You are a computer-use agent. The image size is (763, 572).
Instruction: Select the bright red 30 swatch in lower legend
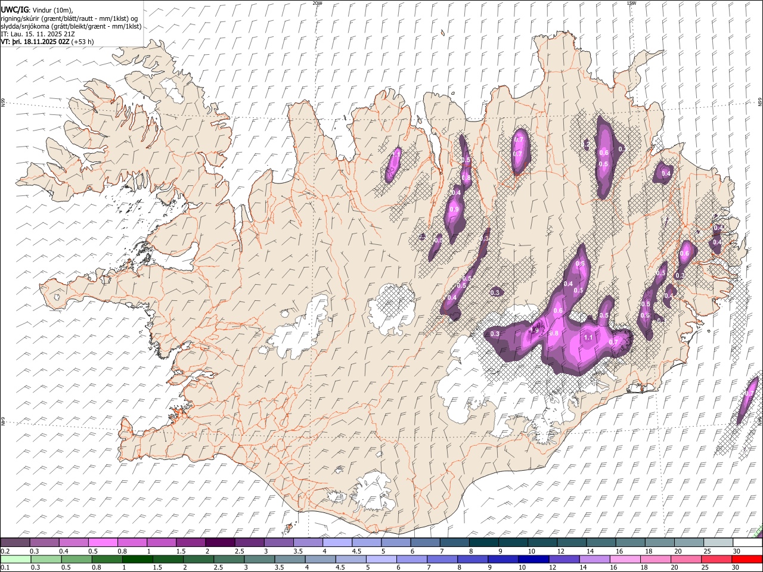[x=747, y=559]
